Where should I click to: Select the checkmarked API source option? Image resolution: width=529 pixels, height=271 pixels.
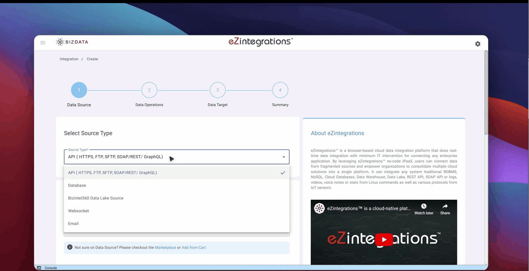(112, 173)
